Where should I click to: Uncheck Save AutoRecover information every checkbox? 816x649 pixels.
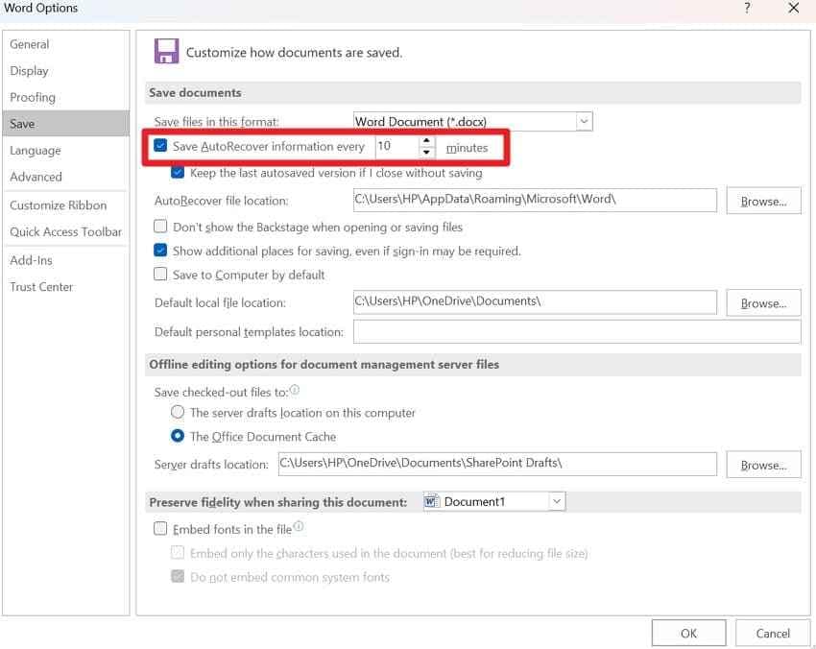pos(160,145)
